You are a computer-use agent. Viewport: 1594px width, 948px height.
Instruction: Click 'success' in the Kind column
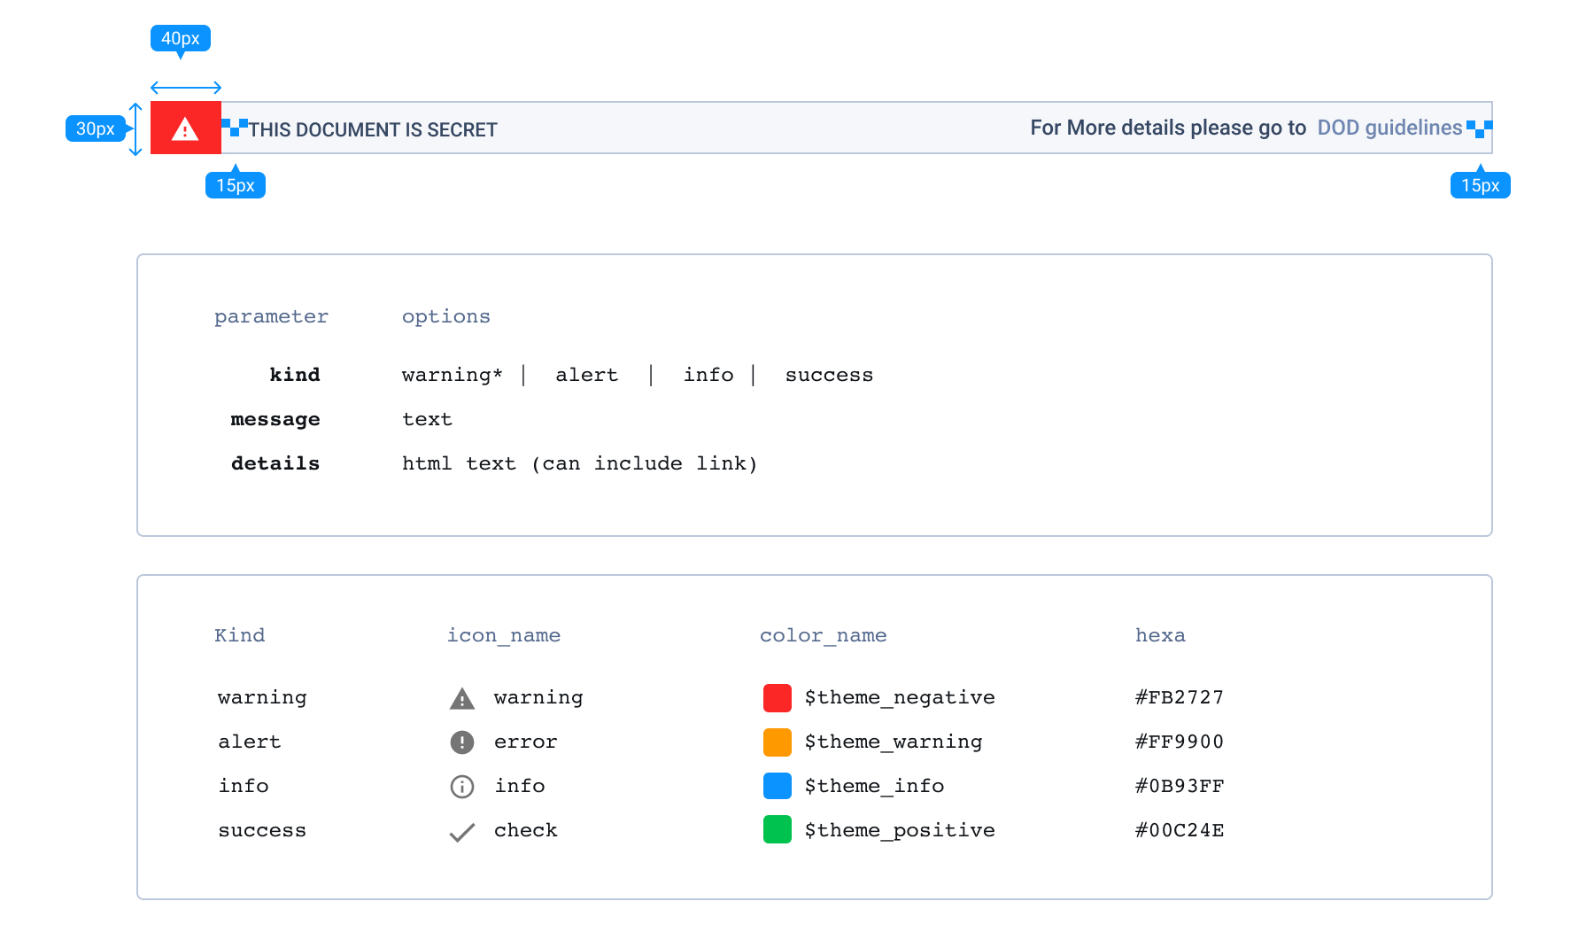point(262,831)
